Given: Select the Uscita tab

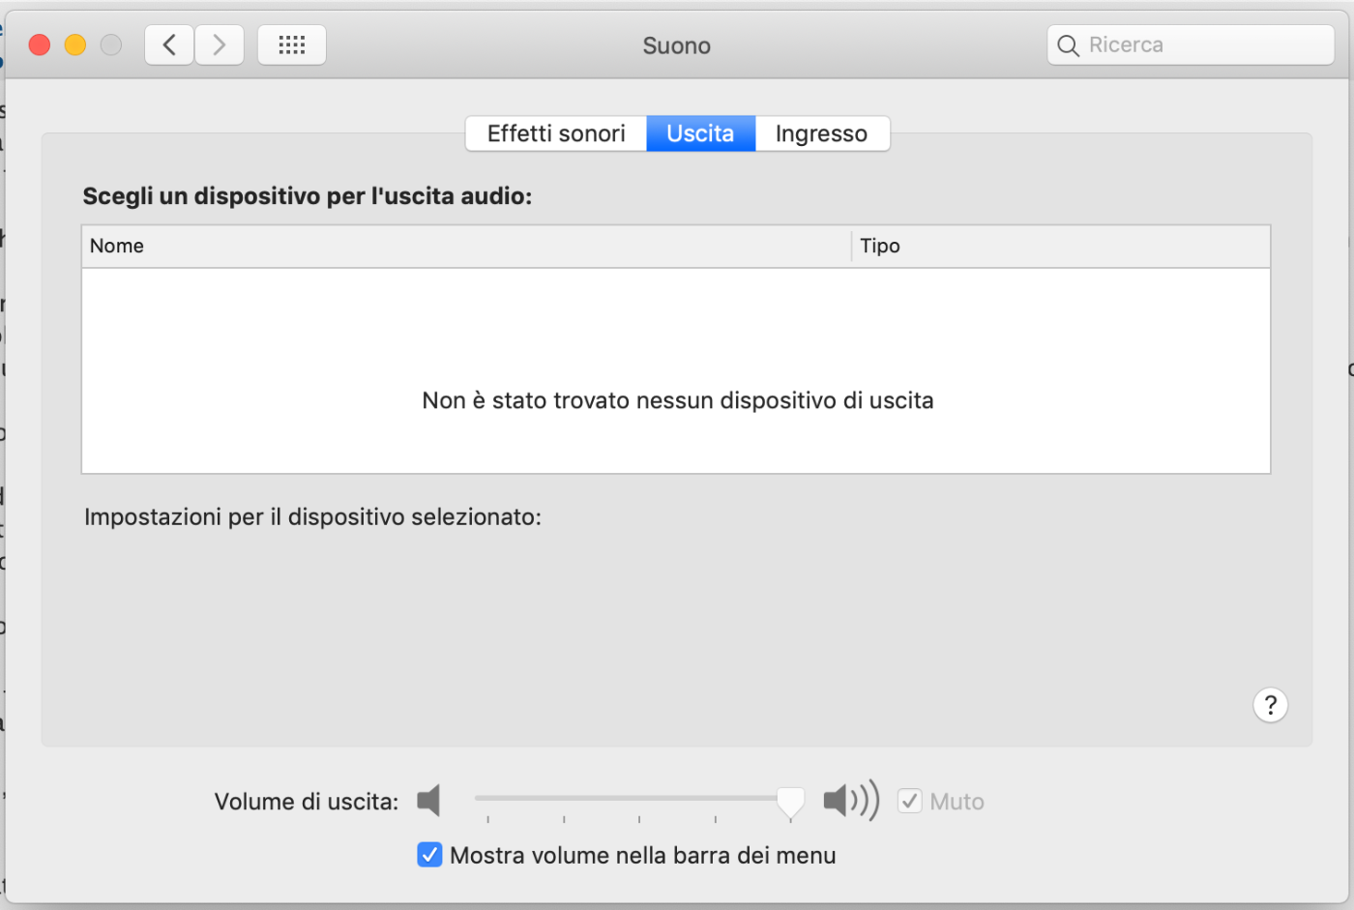Looking at the screenshot, I should pyautogui.click(x=700, y=133).
